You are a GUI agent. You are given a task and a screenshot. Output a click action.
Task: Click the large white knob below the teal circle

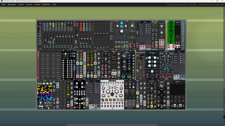click(122, 31)
